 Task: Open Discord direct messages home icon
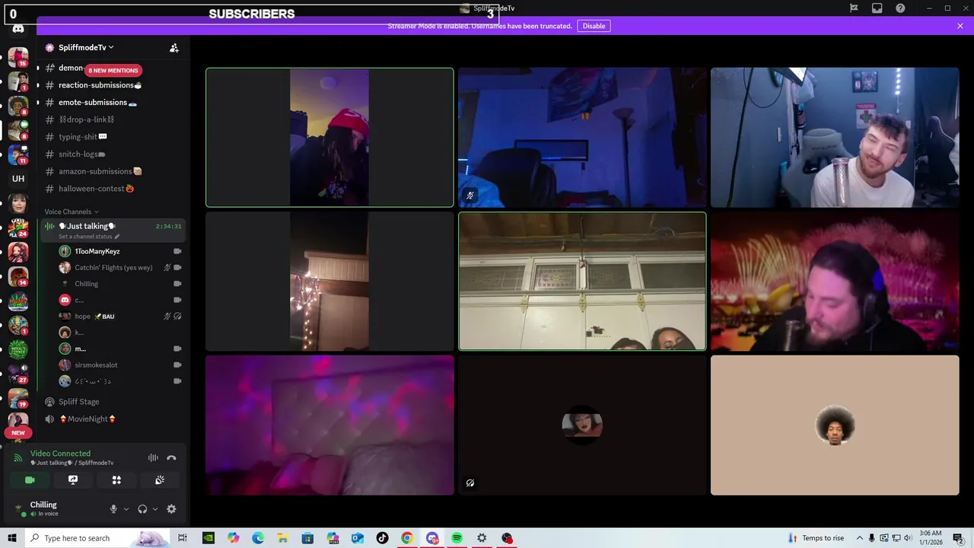pyautogui.click(x=18, y=29)
